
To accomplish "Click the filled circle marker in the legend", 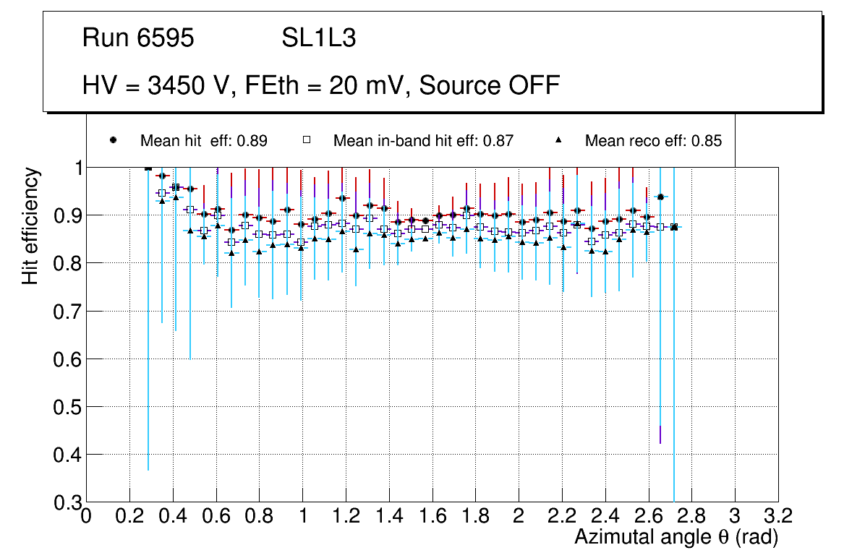I will click(113, 140).
